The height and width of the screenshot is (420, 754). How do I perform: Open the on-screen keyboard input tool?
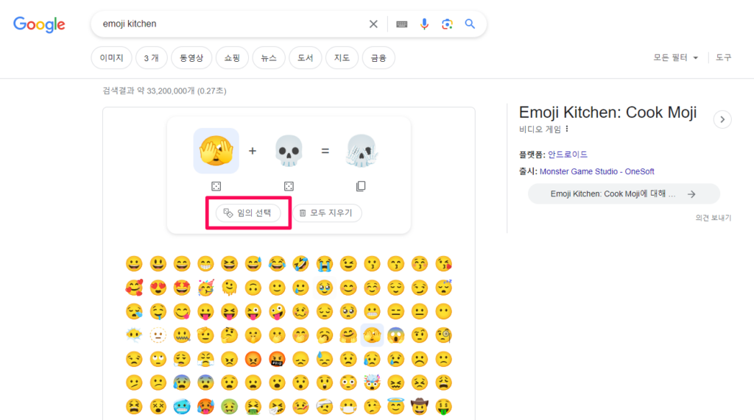tap(401, 24)
